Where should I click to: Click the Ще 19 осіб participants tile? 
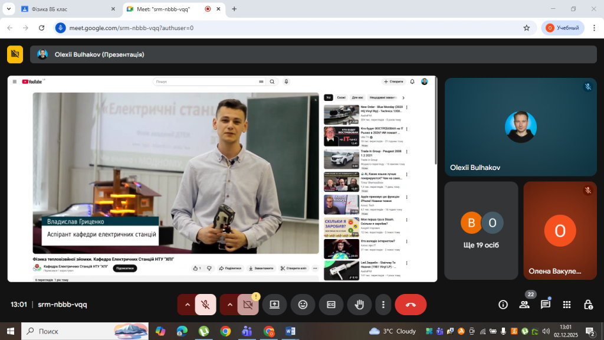tap(481, 230)
